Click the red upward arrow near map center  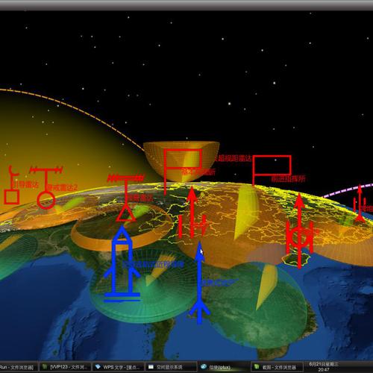point(192,211)
